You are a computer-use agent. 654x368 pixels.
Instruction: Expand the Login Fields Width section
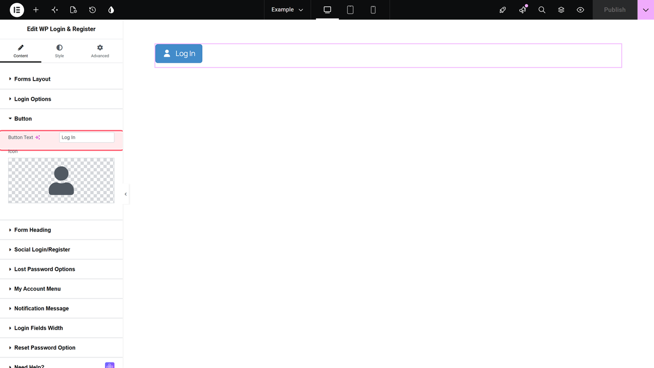pos(61,328)
